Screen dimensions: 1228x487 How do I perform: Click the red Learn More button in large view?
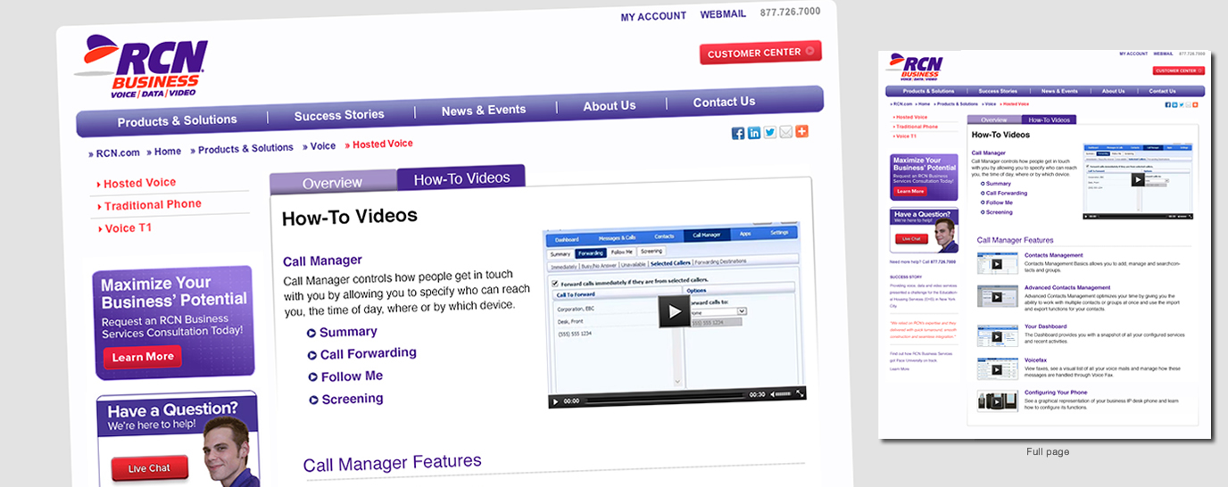[143, 357]
